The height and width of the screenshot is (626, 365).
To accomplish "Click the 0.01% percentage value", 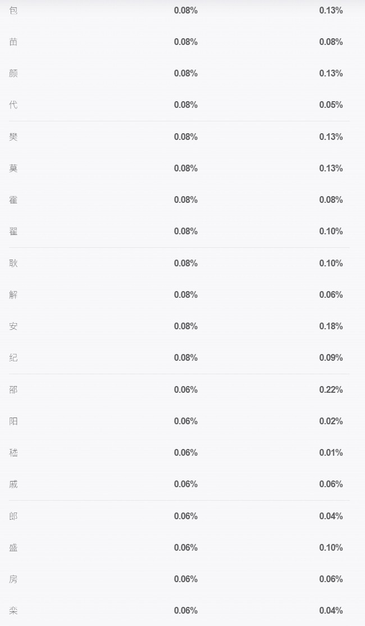I will (331, 453).
